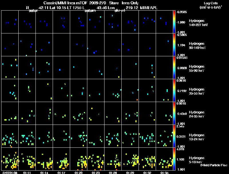Click the Hydrogen 55-90 keV color bar
Screen dimensions: 229x174
(x=174, y=68)
